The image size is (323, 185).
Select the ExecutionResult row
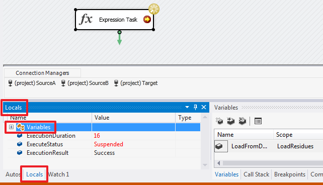point(104,153)
